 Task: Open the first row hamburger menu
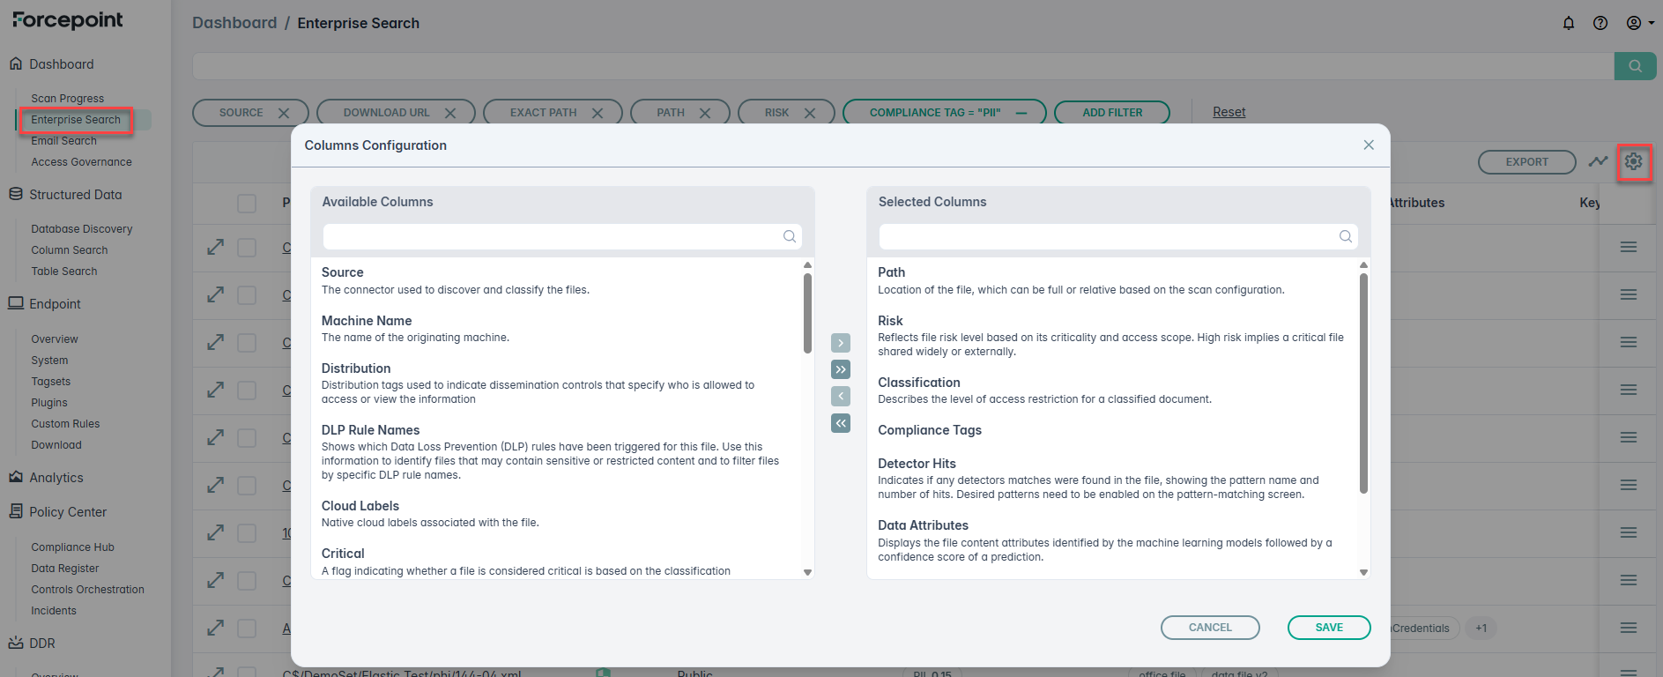[1628, 248]
